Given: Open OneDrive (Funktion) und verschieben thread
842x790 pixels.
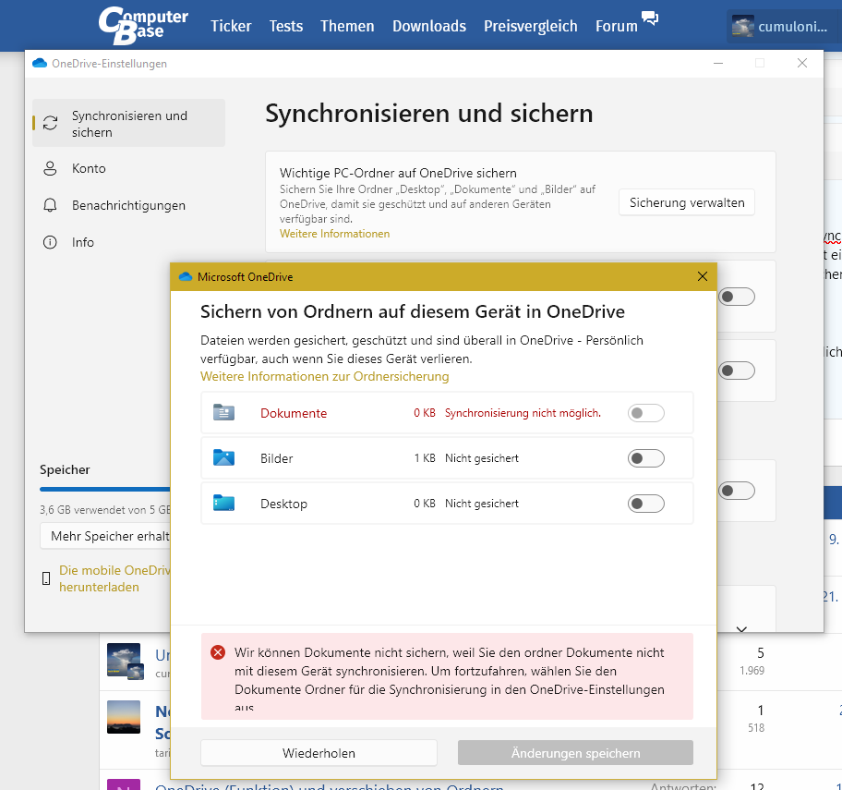Looking at the screenshot, I should tap(330, 785).
